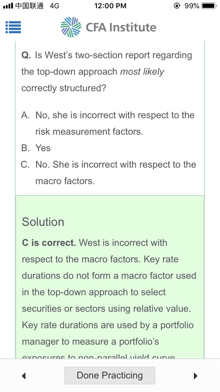Tap the 4G network indicator

(x=55, y=6)
